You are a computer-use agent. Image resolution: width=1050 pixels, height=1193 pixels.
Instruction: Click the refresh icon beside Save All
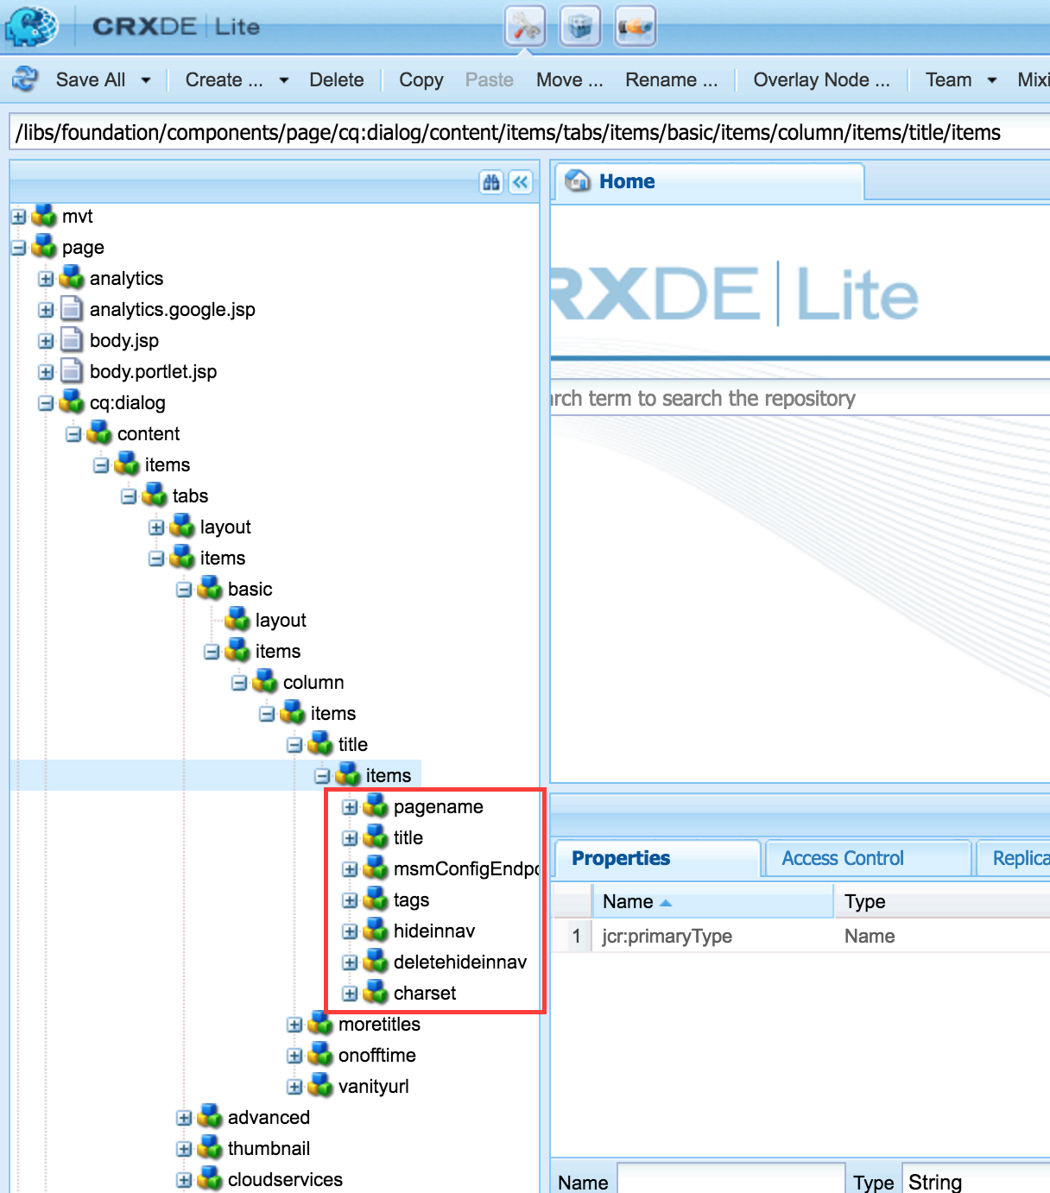pyautogui.click(x=25, y=79)
